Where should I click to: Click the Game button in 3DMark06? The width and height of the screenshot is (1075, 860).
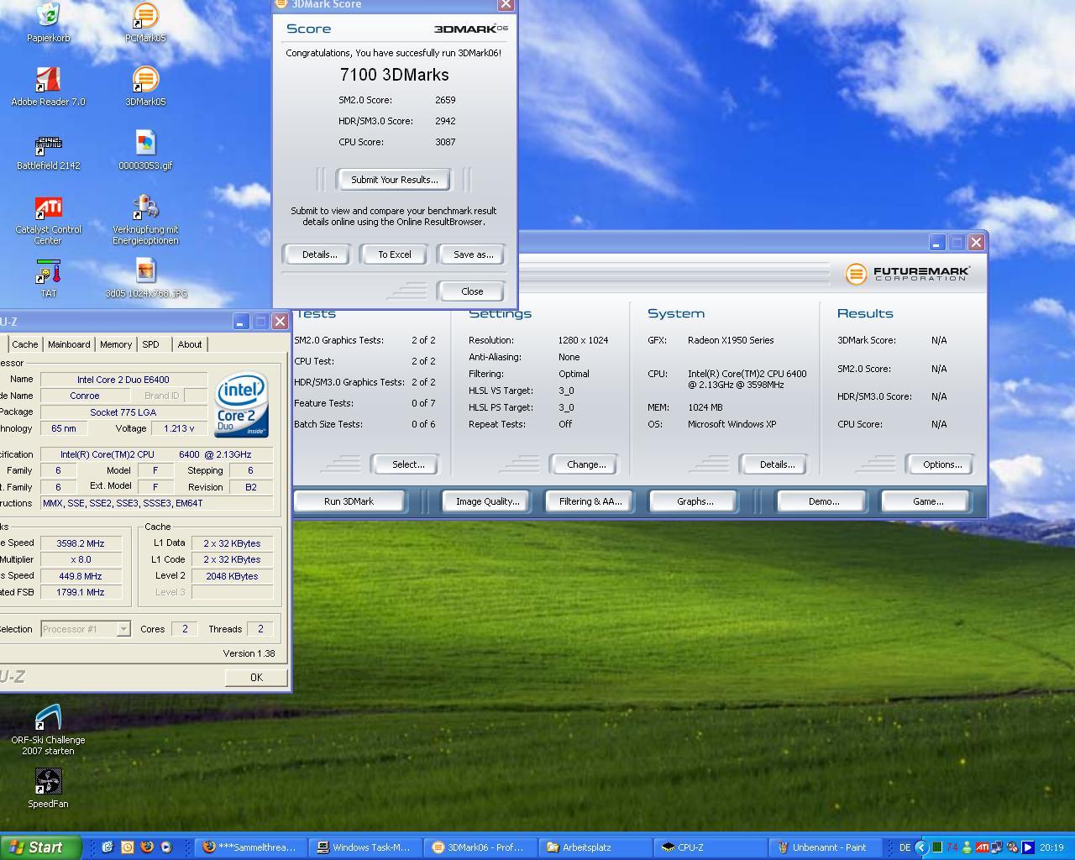tap(927, 501)
